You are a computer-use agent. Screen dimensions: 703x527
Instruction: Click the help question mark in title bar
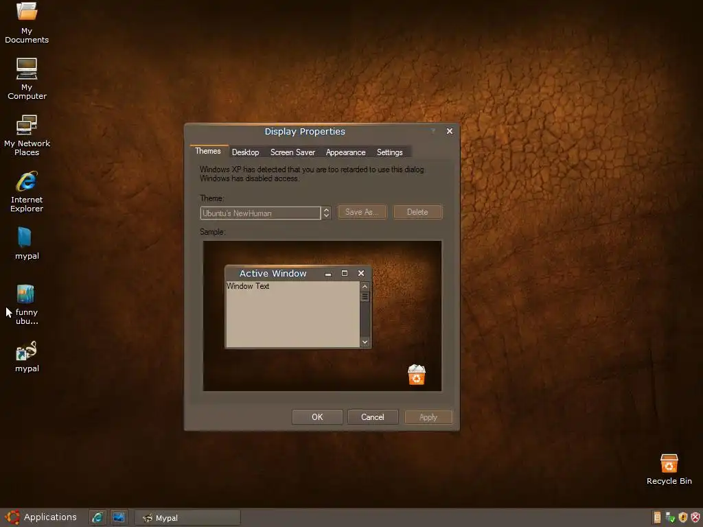433,131
